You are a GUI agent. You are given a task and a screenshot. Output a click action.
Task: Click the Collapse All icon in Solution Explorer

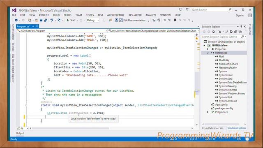235,32
